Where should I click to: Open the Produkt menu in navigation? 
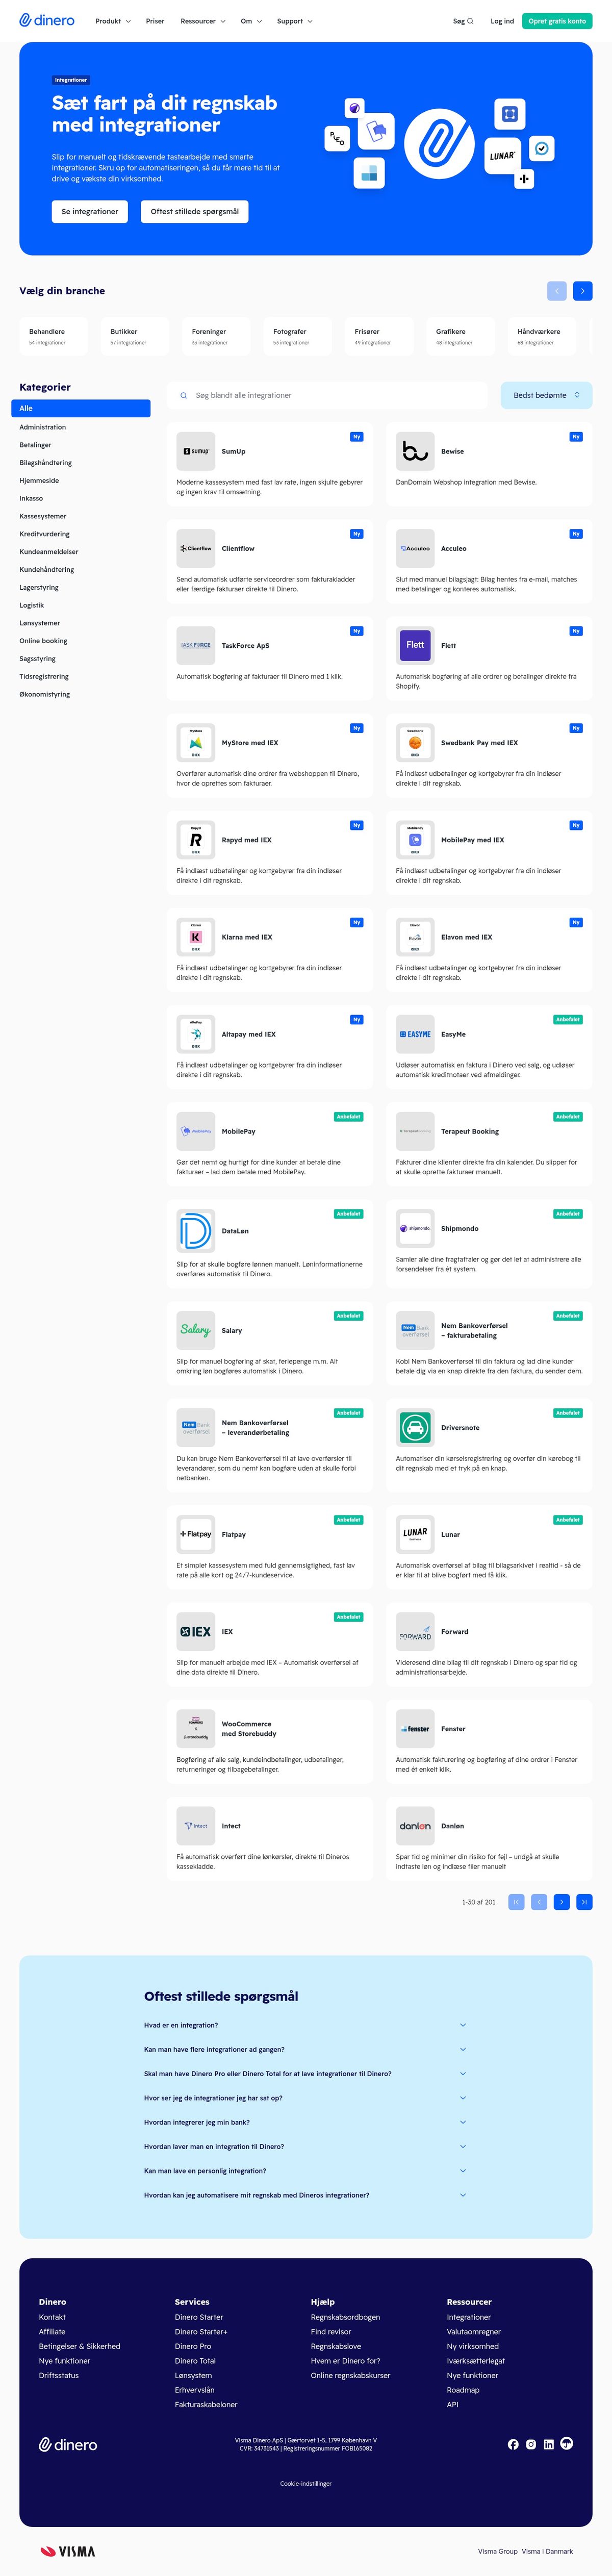click(113, 21)
